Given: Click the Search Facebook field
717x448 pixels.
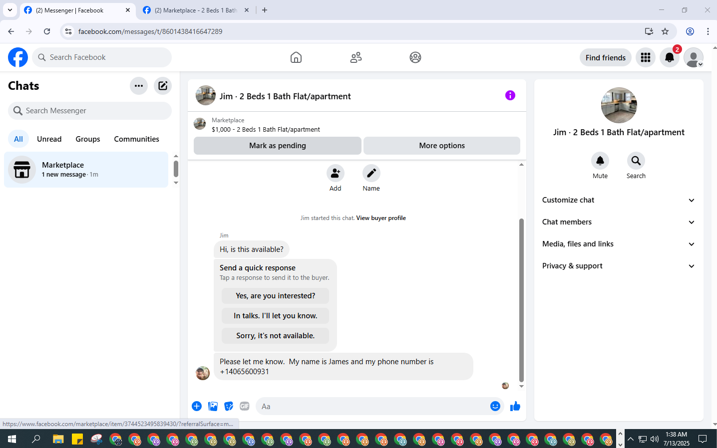Looking at the screenshot, I should click(x=102, y=57).
